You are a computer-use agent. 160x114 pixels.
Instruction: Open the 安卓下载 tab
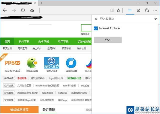(43, 41)
